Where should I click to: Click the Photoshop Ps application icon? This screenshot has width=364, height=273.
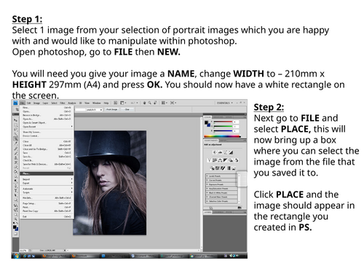[x=15, y=103]
